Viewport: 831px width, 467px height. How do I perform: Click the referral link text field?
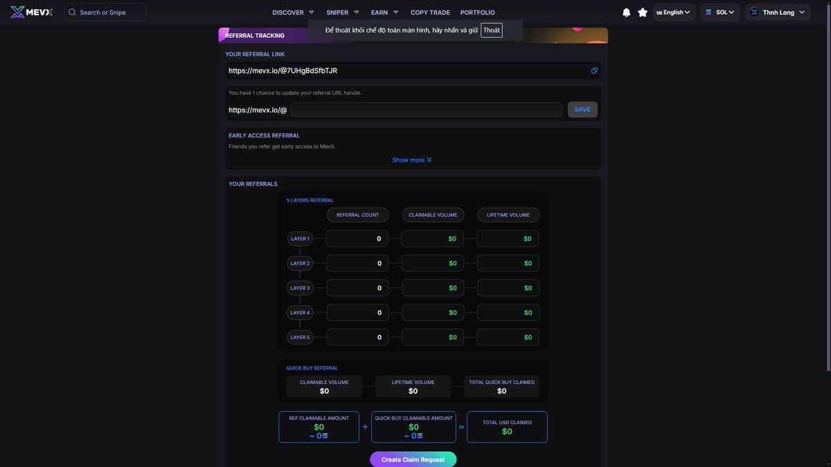[413, 71]
